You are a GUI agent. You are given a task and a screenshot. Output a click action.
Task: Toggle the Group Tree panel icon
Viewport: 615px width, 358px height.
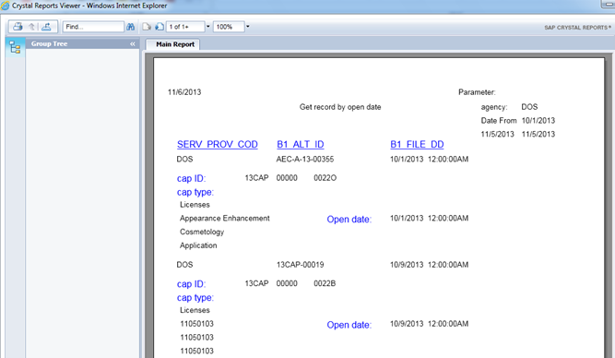point(15,47)
